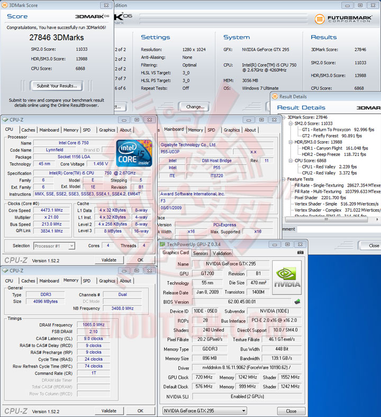The width and height of the screenshot is (381, 417).
Task: Open the Validation tab in GPU-Z
Action: 222,253
